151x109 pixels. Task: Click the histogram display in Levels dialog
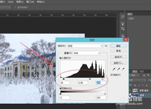(83, 69)
